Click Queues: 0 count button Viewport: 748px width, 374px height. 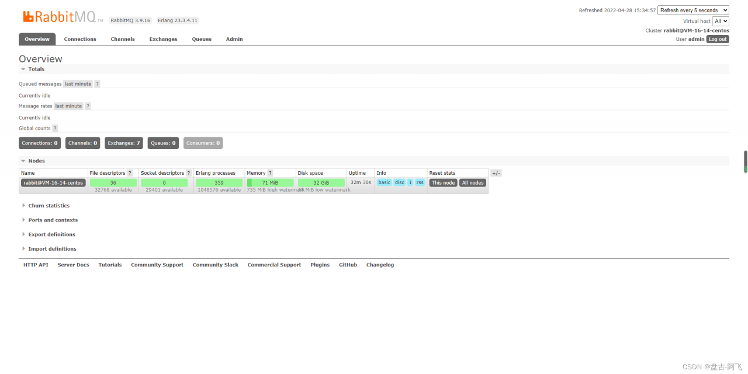tap(163, 143)
